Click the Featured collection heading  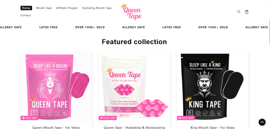[134, 42]
